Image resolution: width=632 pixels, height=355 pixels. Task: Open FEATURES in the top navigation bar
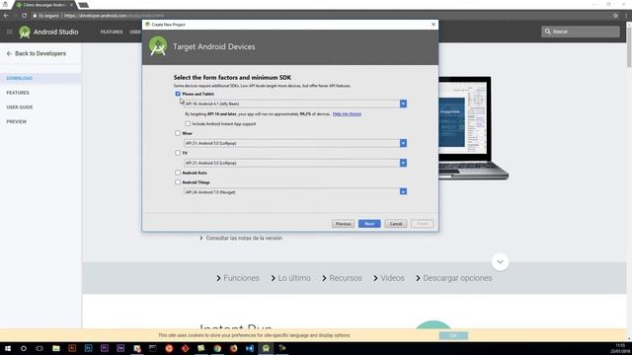112,32
